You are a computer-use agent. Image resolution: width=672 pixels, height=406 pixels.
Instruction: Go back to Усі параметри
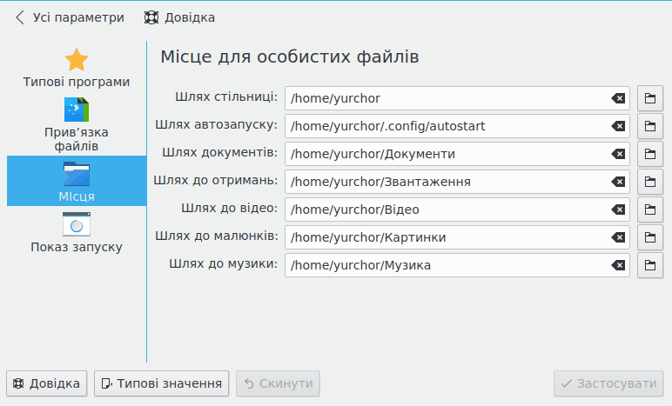(70, 17)
